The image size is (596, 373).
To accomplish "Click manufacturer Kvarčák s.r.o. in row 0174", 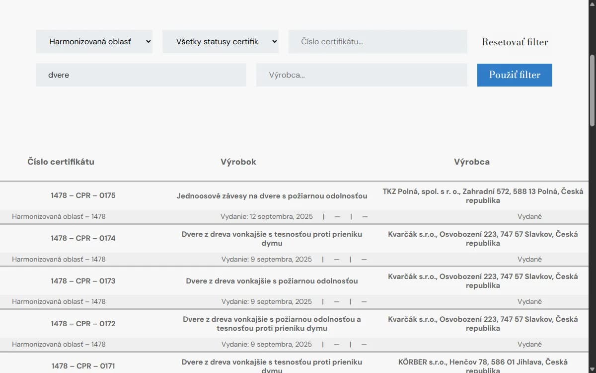I will point(483,239).
